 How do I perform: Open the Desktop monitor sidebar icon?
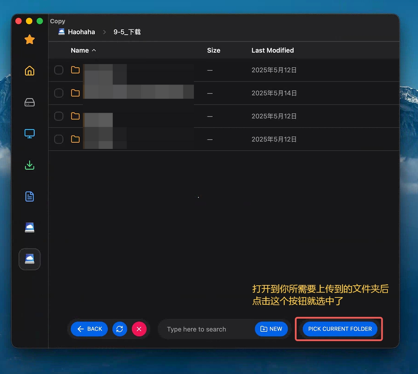[x=29, y=134]
